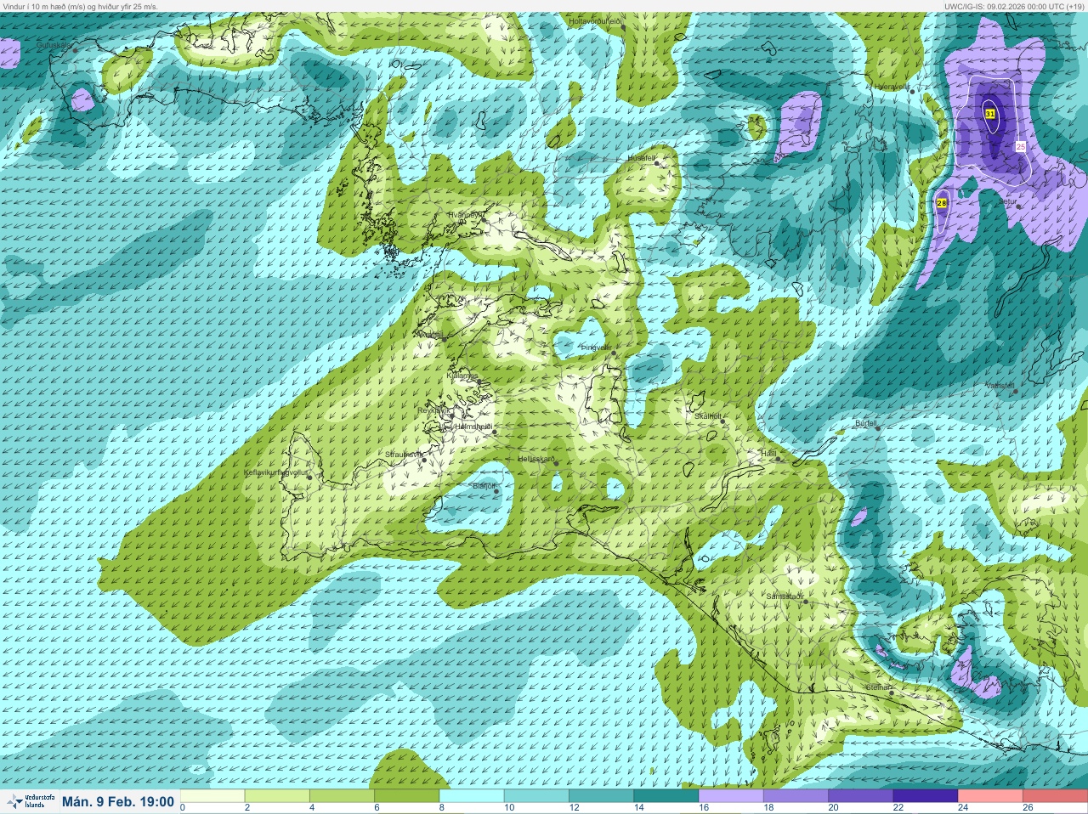Select the 0–2 m/s pale yellow legend swatch

click(x=212, y=795)
